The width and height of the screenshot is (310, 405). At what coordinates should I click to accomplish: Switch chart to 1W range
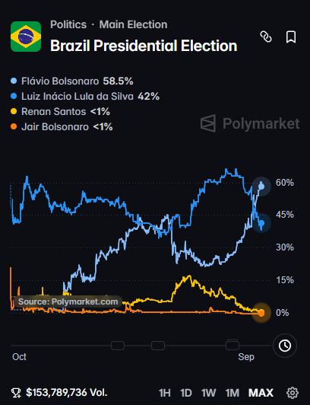(x=208, y=393)
